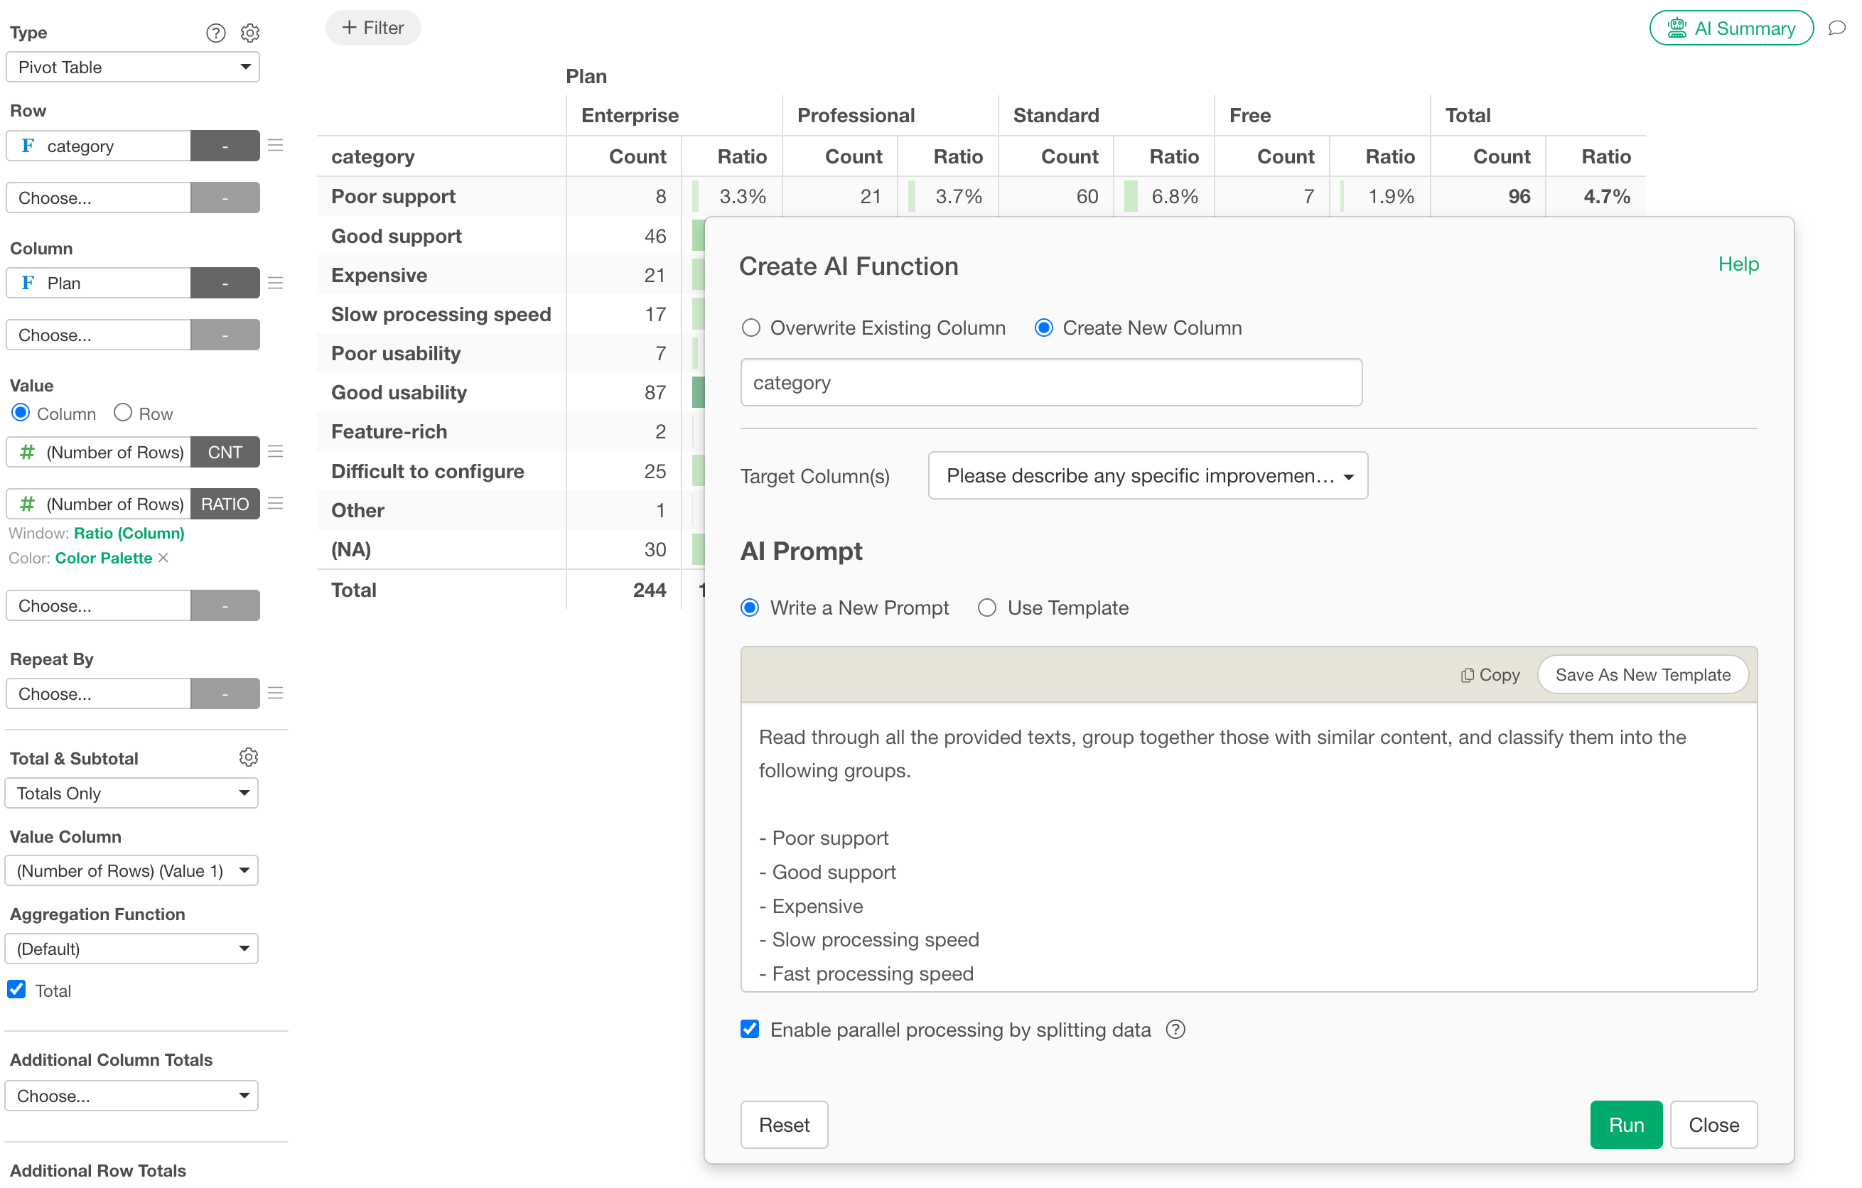Remove Color Palette with the X icon
Screen dimensions: 1862x1188
(163, 557)
